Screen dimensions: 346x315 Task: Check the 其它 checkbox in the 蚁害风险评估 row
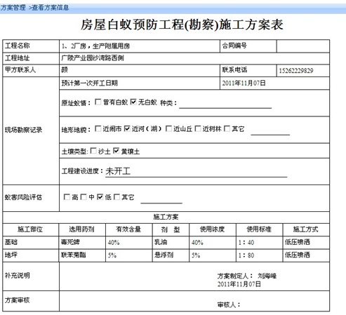click(x=117, y=197)
